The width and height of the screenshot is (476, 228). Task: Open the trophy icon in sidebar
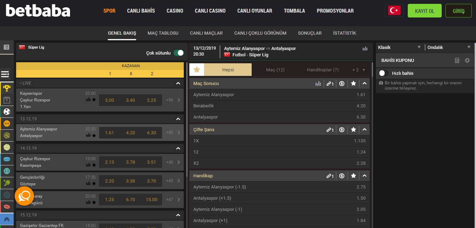point(7,88)
